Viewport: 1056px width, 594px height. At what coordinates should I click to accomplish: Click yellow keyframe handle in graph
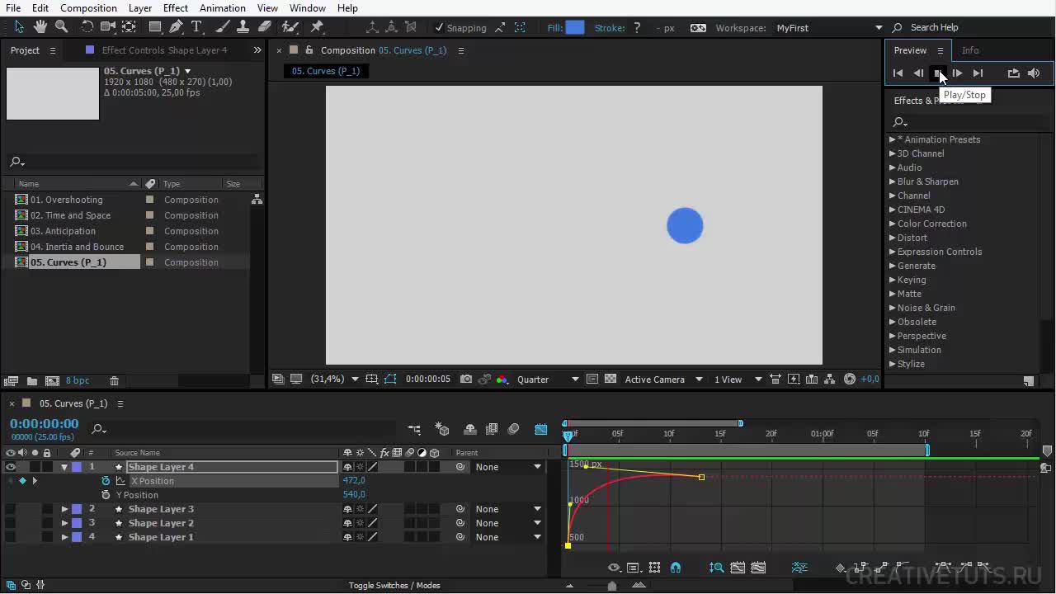[x=701, y=477]
